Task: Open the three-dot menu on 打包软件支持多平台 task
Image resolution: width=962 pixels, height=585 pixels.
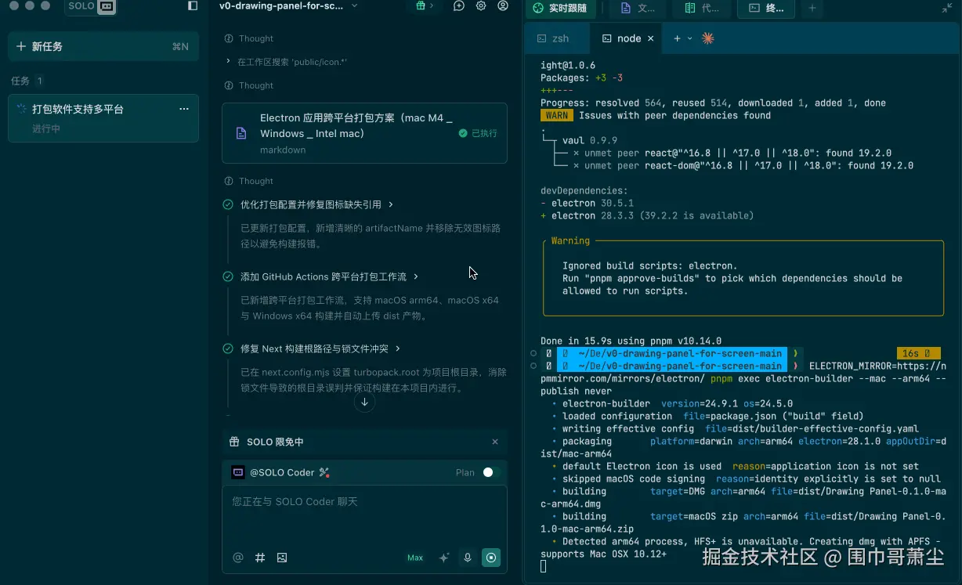Action: [184, 109]
